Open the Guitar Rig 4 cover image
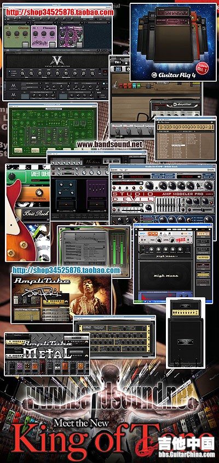This screenshot has height=463, width=219. coord(173,42)
